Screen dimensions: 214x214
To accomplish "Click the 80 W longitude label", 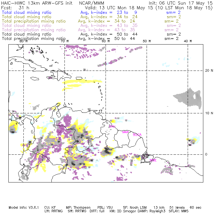I will click(x=24, y=41).
